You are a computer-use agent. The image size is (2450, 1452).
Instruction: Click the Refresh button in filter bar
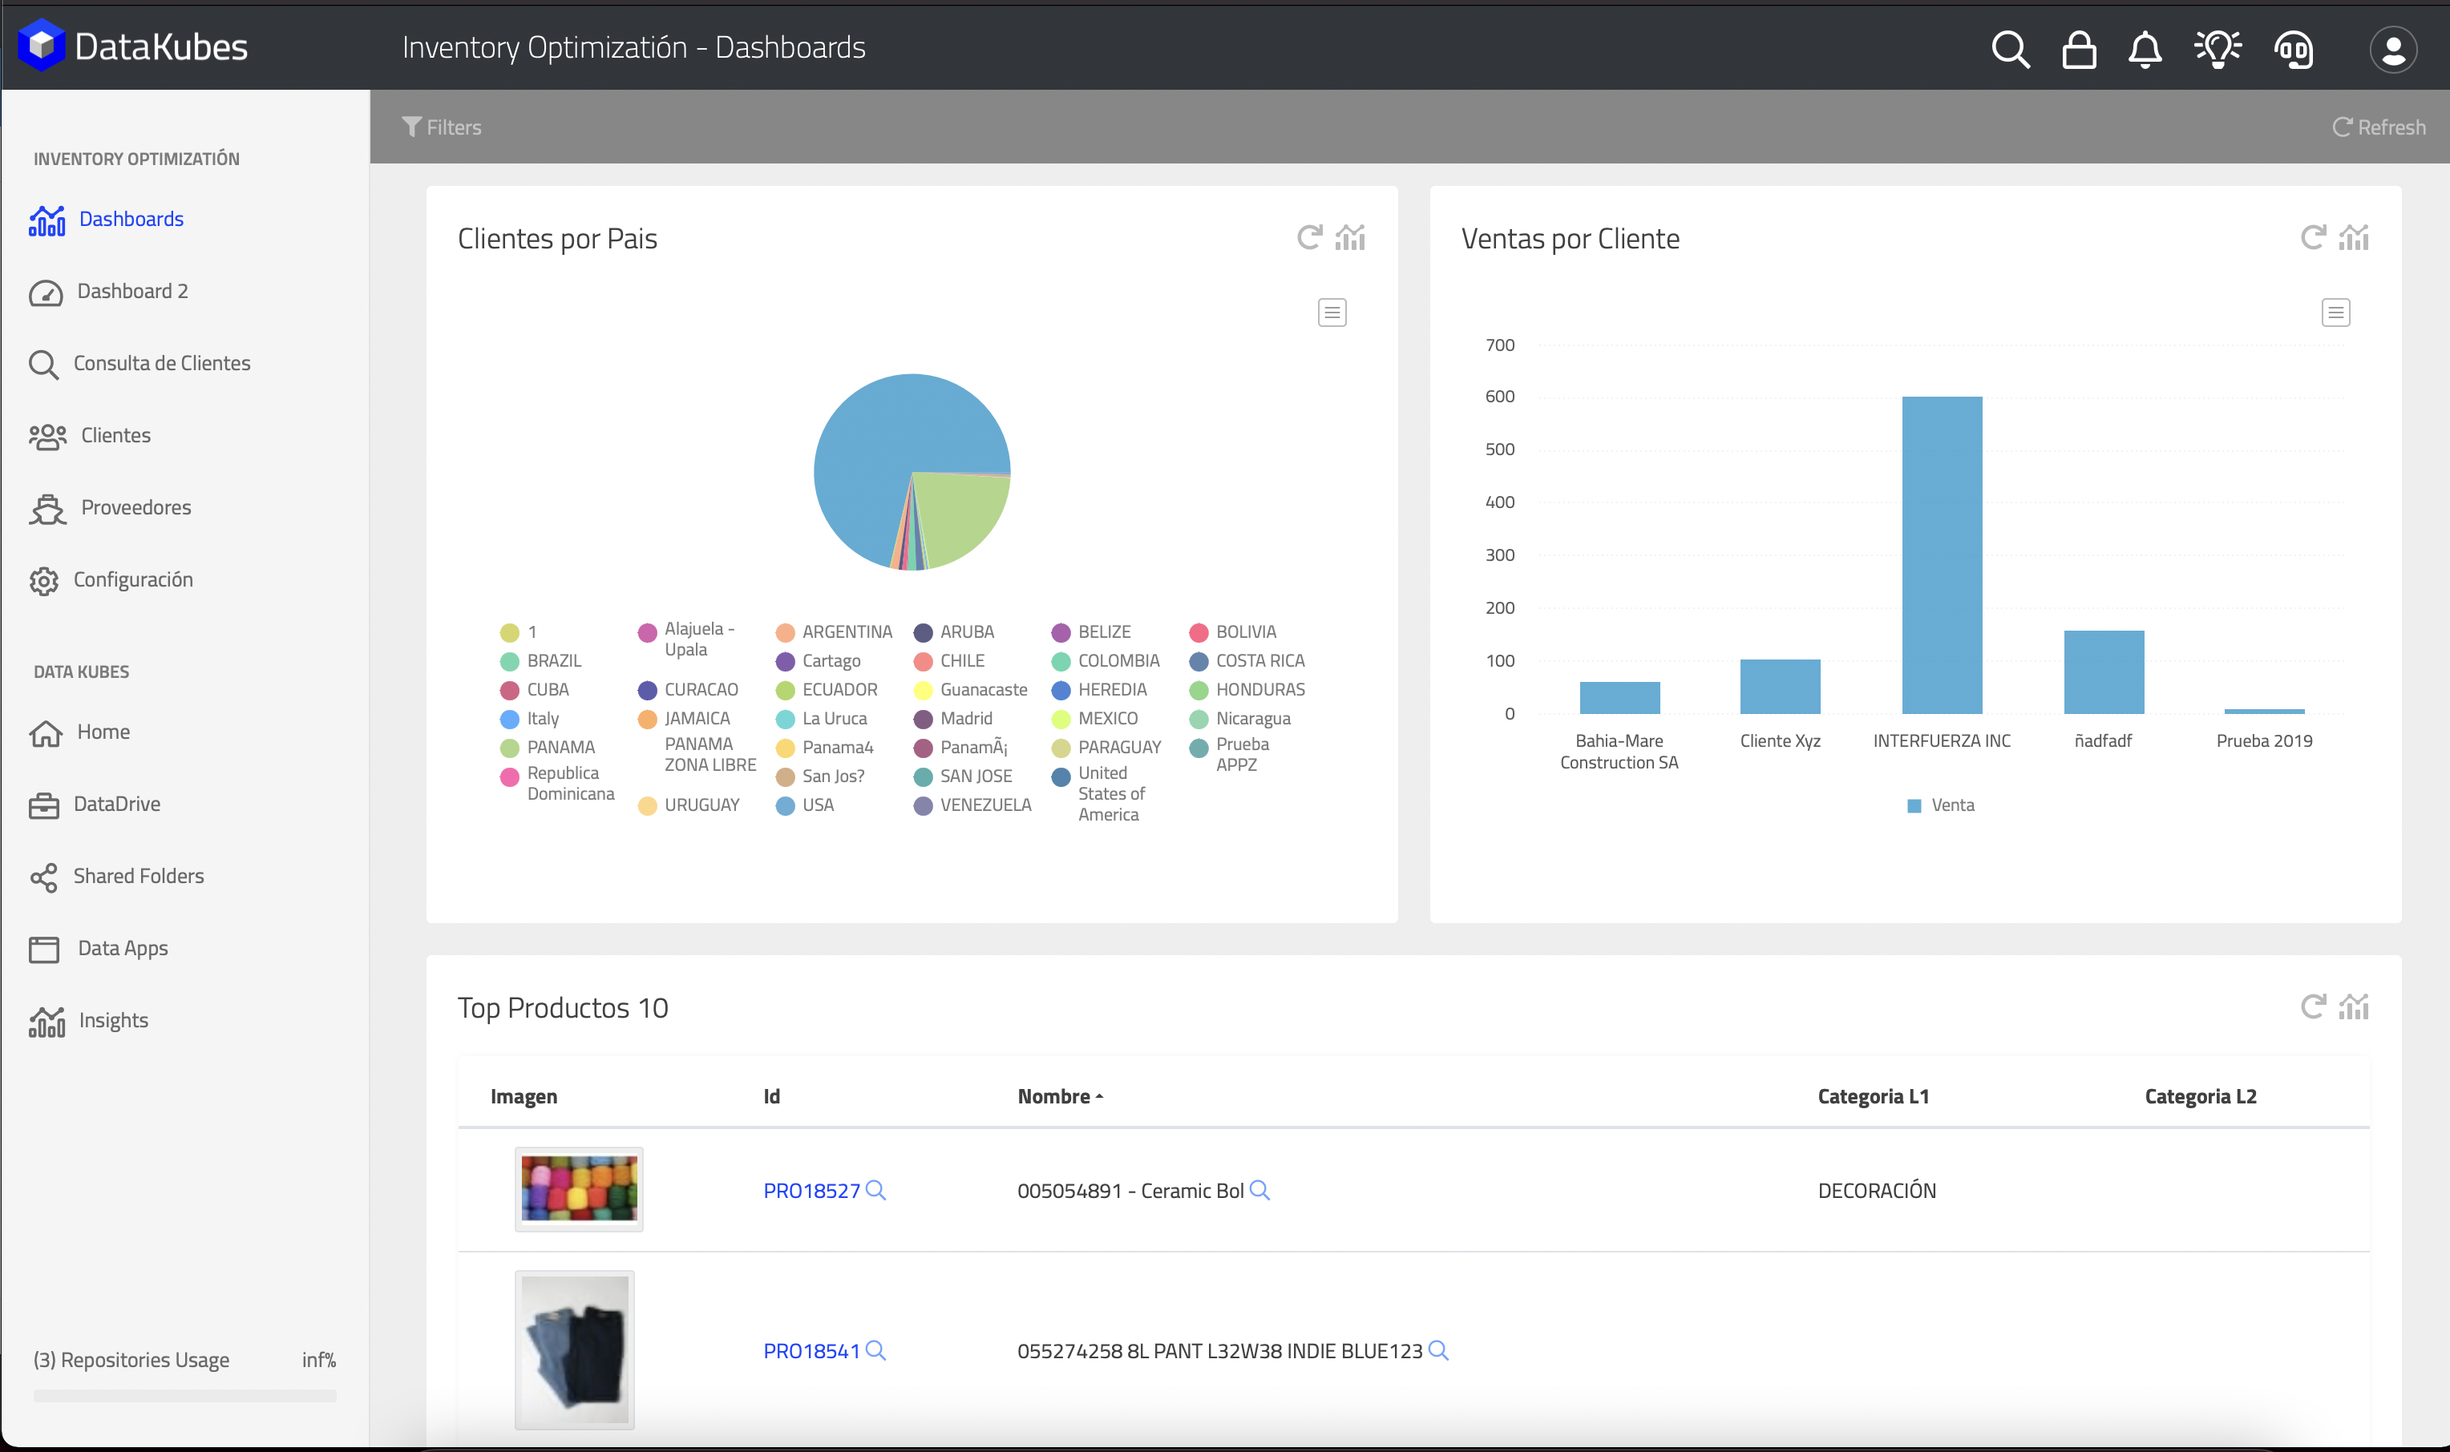[2379, 127]
